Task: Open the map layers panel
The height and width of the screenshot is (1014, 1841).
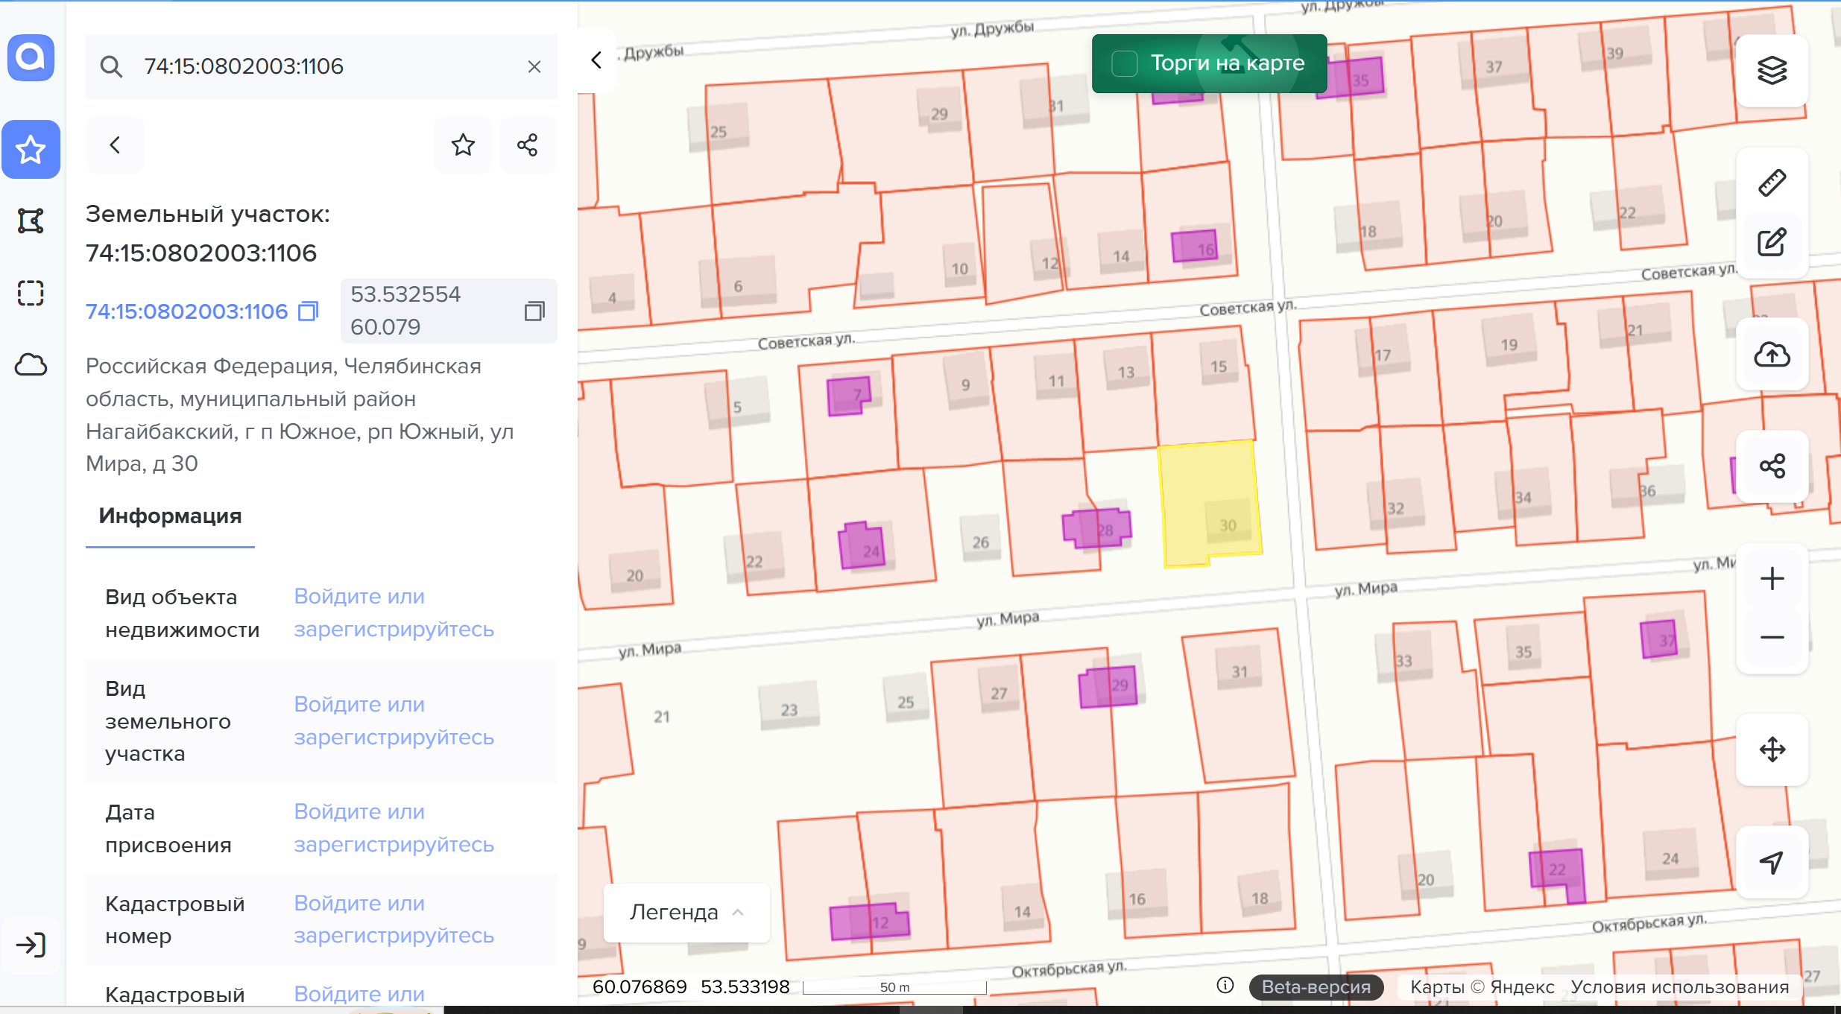Action: point(1772,71)
